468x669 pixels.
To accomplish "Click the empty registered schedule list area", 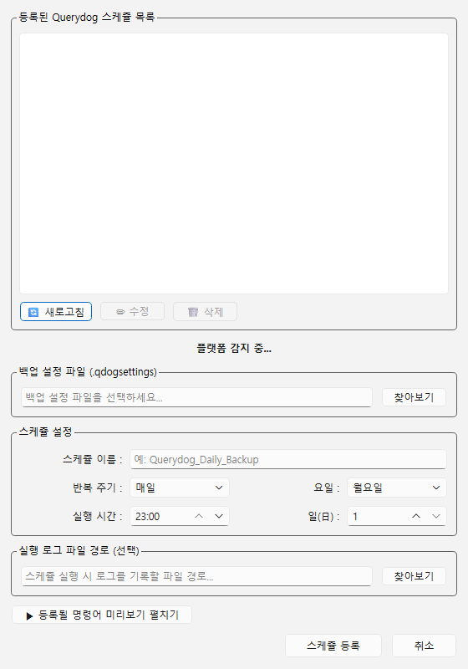I will [234, 163].
